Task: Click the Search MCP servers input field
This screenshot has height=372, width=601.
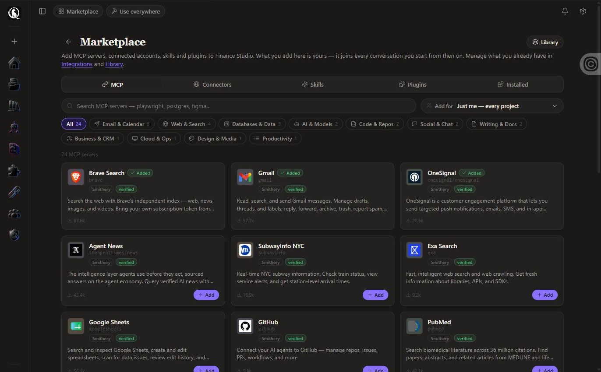Action: point(239,106)
